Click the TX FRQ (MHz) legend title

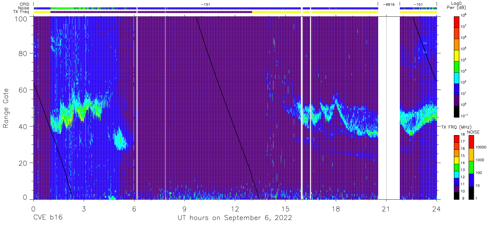click(x=456, y=127)
